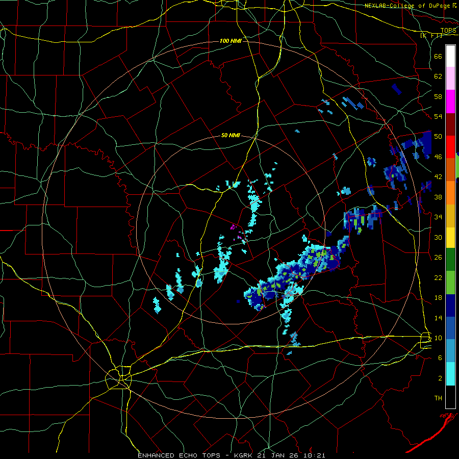Click the TH threshold label

[x=438, y=398]
